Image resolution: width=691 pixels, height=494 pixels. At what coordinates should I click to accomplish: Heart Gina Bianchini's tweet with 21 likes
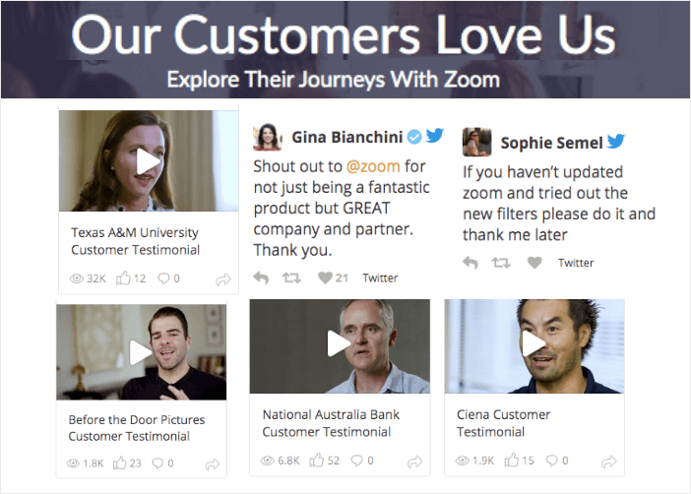(325, 278)
